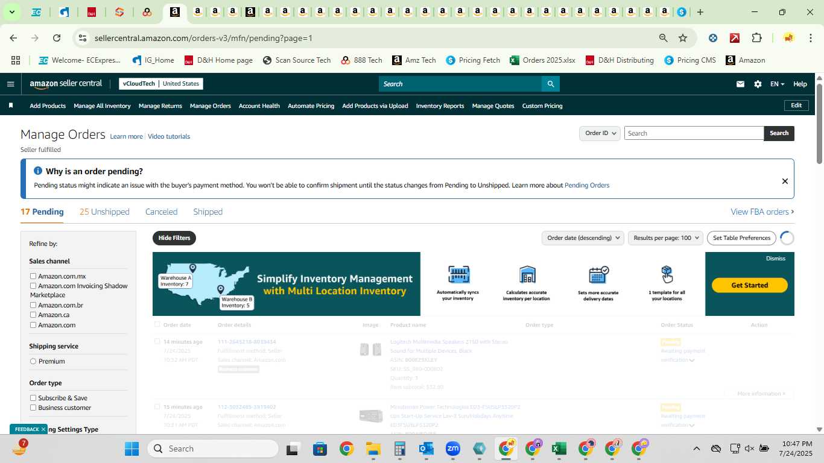Bookmark this page with the star icon
This screenshot has height=463, width=824.
(x=683, y=38)
